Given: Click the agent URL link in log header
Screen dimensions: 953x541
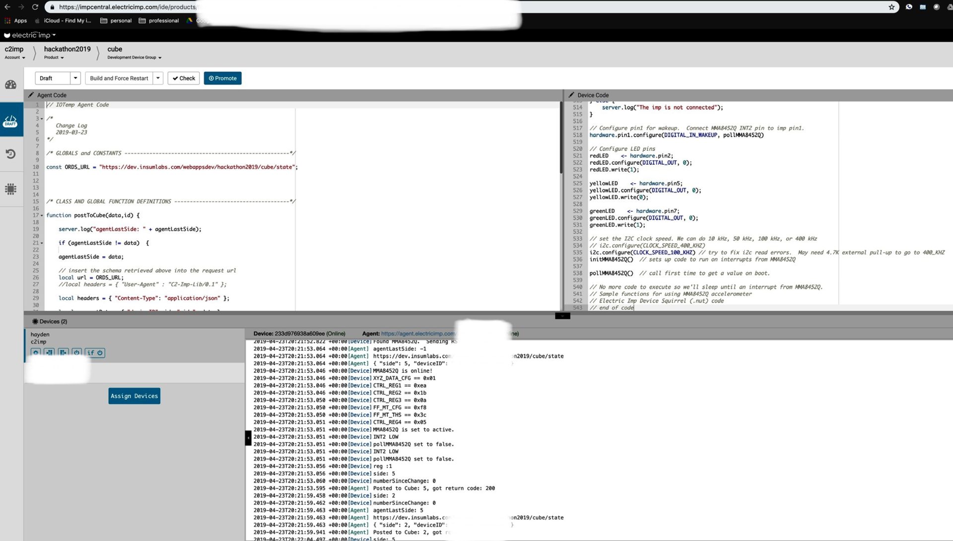Looking at the screenshot, I should tap(417, 334).
